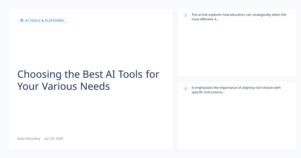Viewport: 301px width, 158px height.
Task: Open the Auto-Discovery author name
Action: 29,138
